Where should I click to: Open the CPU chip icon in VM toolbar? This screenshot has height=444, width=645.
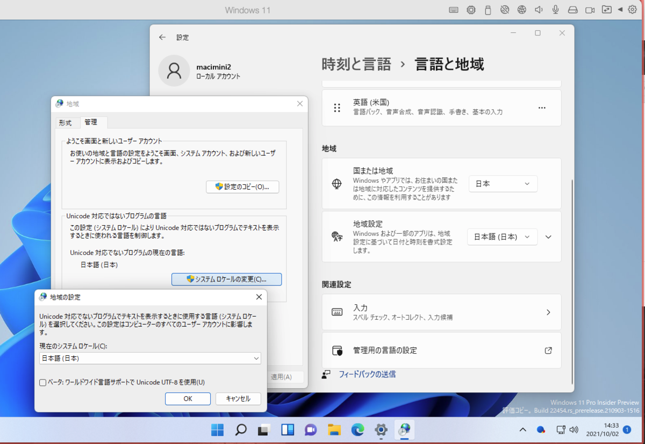click(471, 10)
